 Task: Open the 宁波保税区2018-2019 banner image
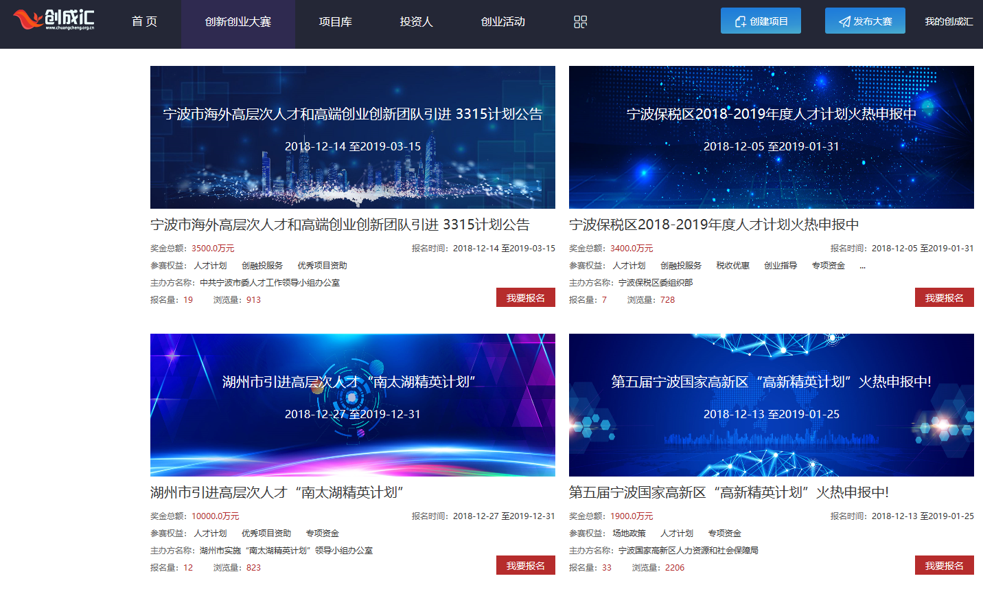[771, 137]
